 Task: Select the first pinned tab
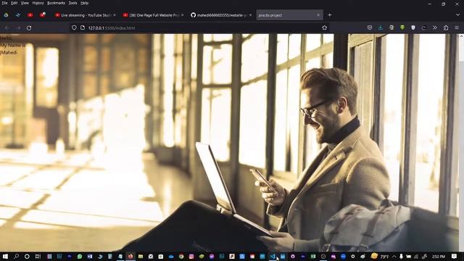(6, 15)
